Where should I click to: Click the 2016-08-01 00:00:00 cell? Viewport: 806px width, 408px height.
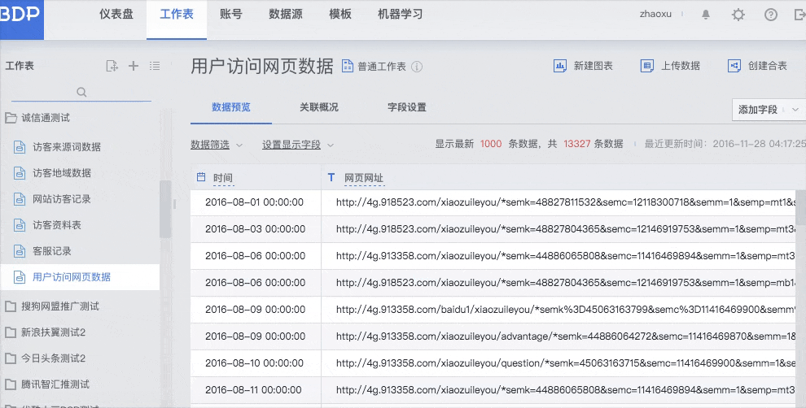click(x=255, y=202)
